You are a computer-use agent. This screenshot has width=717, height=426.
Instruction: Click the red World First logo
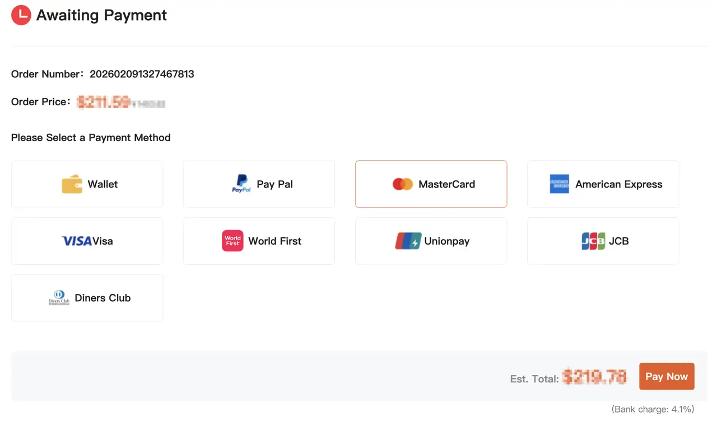(x=232, y=241)
